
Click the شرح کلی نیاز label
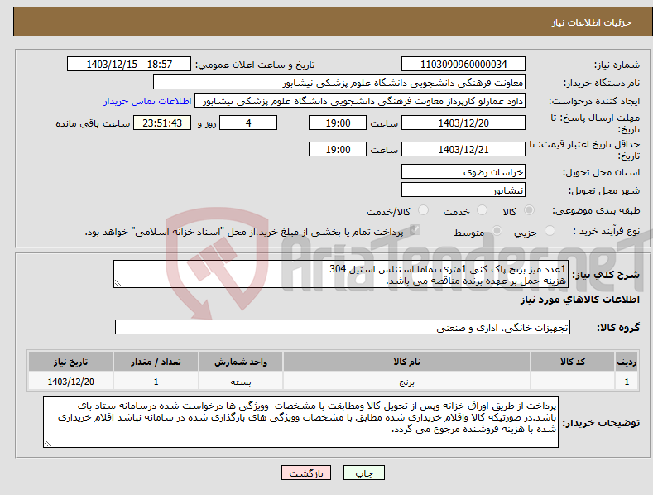tap(606, 275)
